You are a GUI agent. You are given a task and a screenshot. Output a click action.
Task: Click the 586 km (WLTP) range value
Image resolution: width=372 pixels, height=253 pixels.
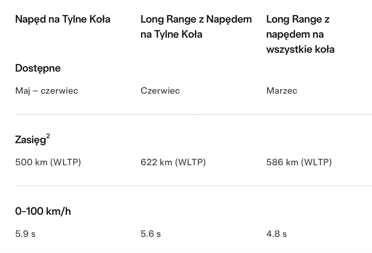pos(299,162)
